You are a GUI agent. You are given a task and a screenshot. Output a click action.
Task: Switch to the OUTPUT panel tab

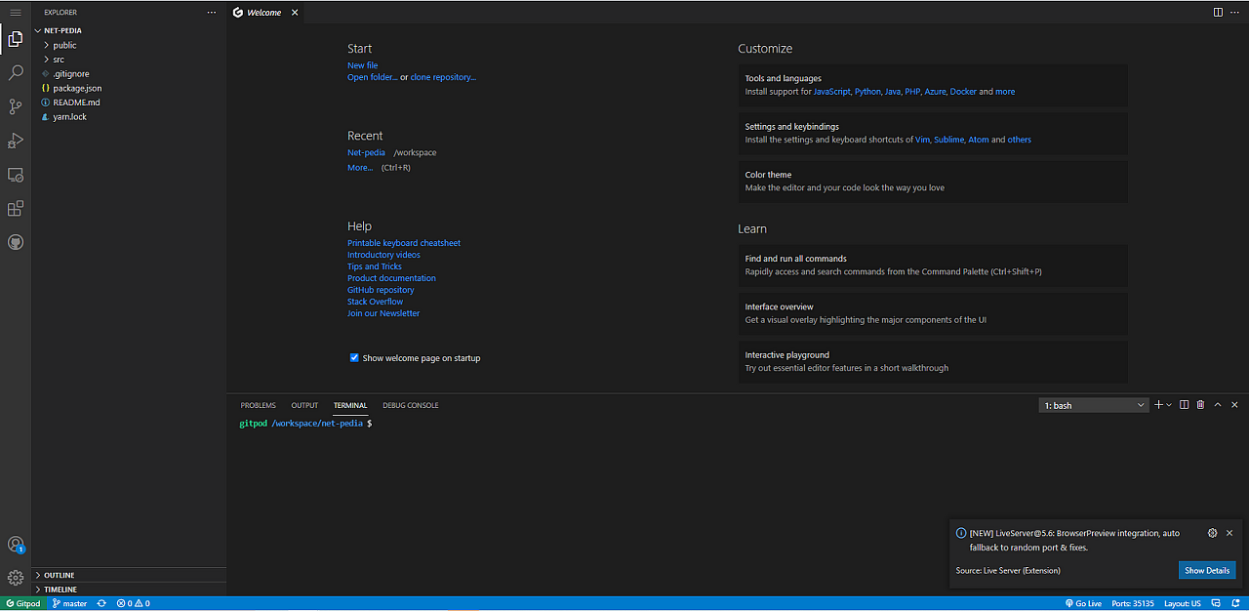[304, 405]
